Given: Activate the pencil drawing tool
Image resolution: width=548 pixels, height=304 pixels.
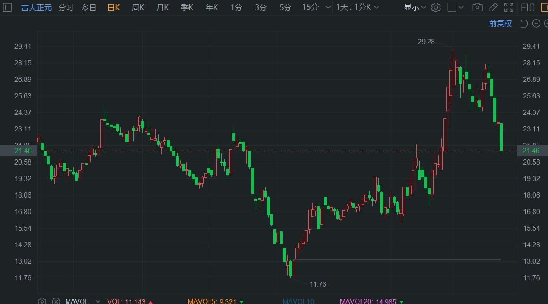Looking at the screenshot, I should (493, 7).
